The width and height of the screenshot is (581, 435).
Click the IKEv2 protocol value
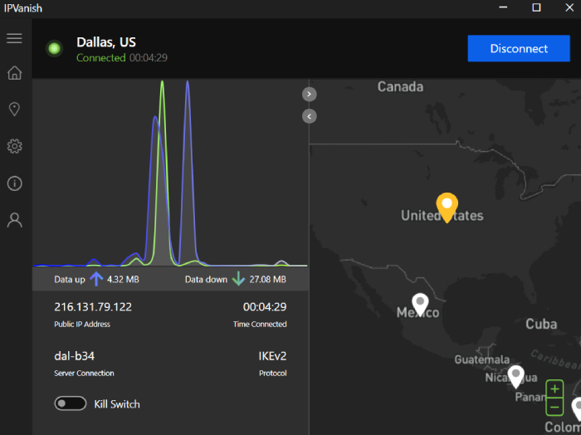[272, 356]
